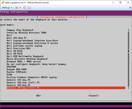Select Dell SK-8135
The width and height of the screenshot is (132, 109).
[15, 54]
